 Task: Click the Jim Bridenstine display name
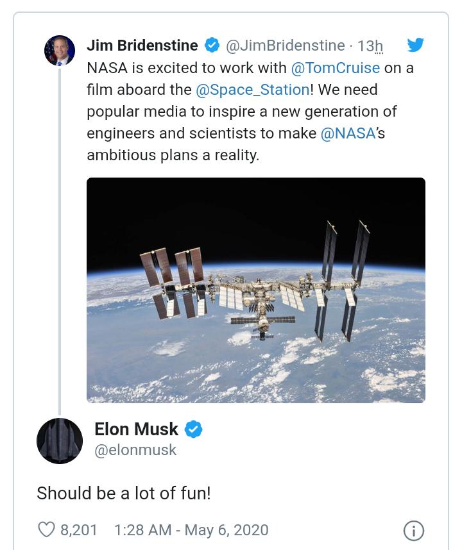[142, 46]
